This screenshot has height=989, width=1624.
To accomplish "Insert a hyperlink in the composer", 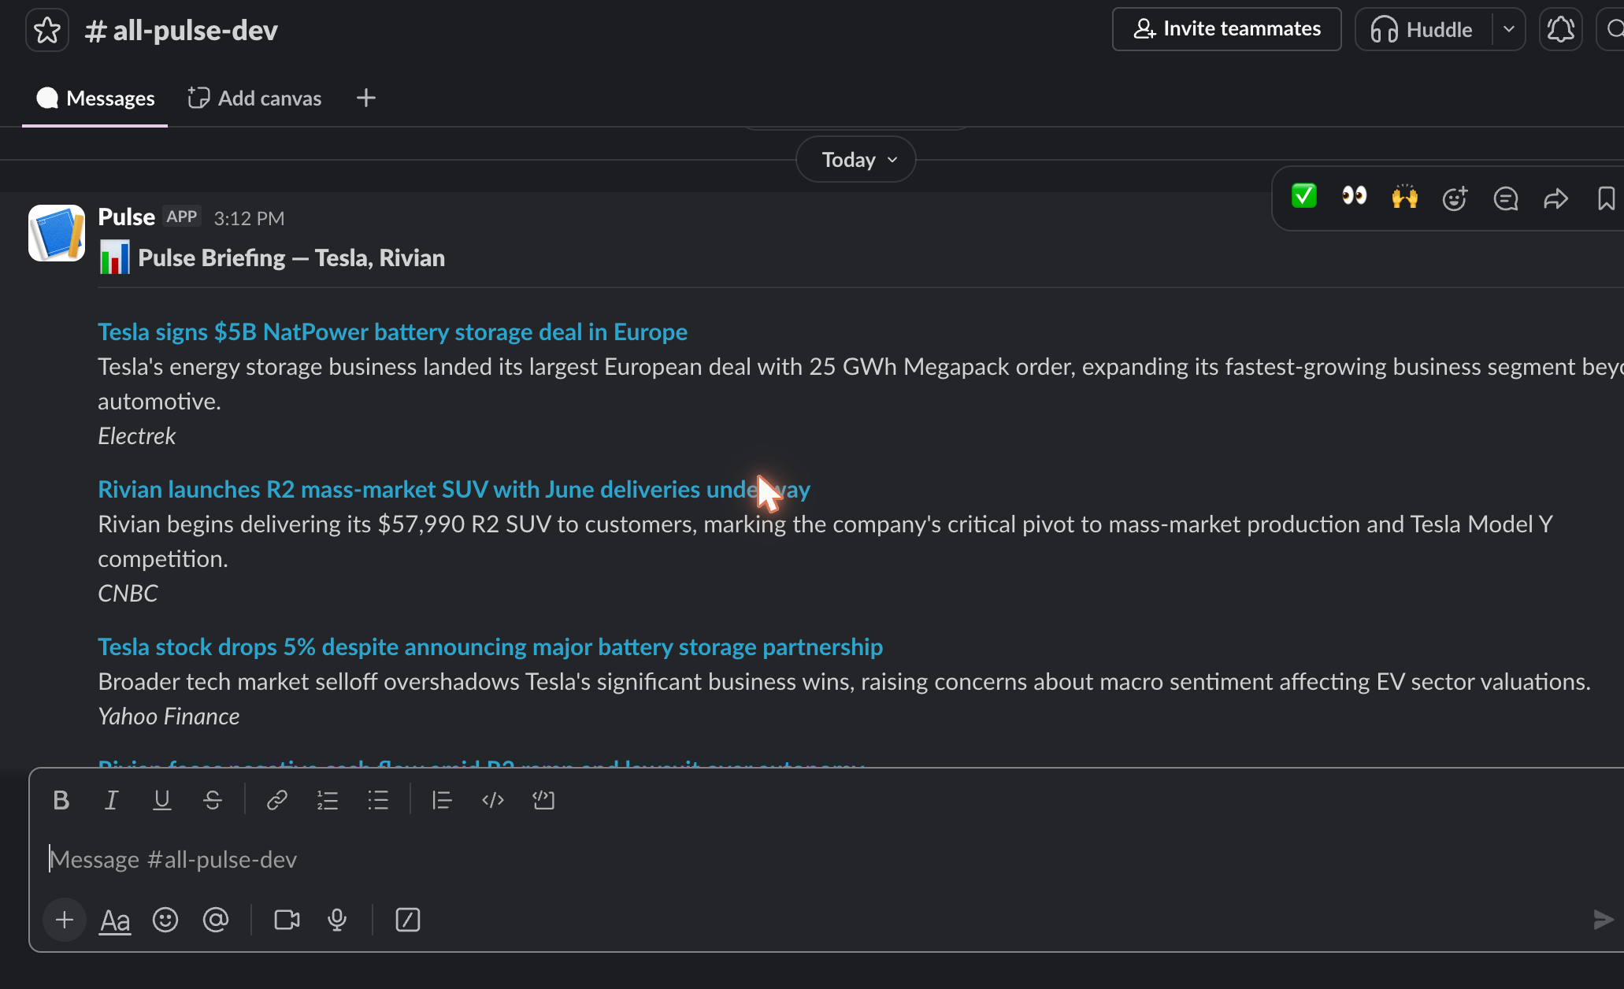I will click(x=276, y=800).
